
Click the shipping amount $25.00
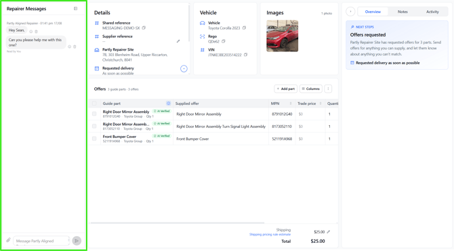pos(319,232)
